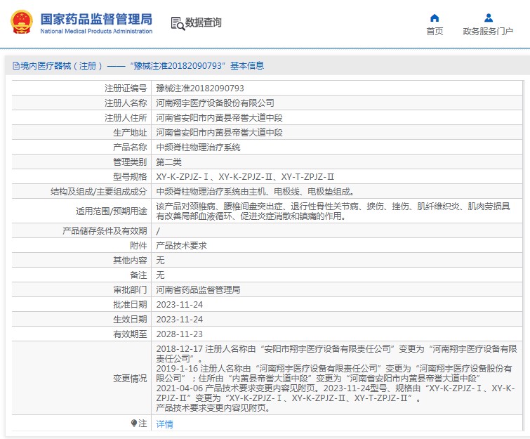530x439 pixels.
Task: Select the 有效期至 label
Action: pos(130,334)
